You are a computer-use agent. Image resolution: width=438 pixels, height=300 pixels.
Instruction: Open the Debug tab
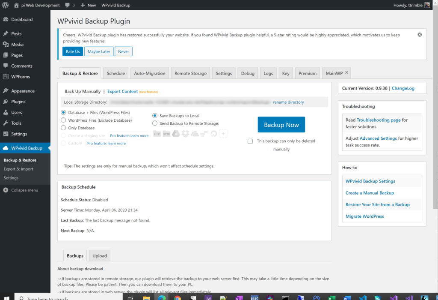pyautogui.click(x=248, y=73)
